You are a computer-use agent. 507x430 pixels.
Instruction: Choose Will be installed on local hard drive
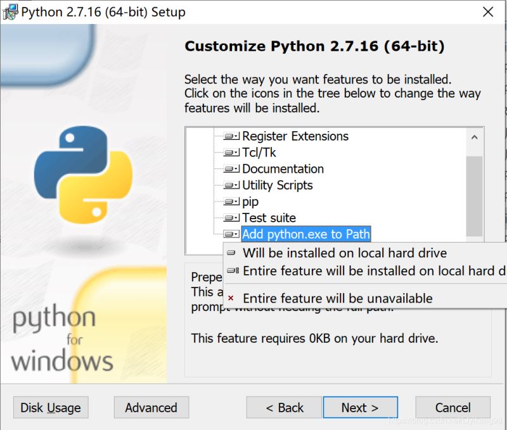(345, 253)
